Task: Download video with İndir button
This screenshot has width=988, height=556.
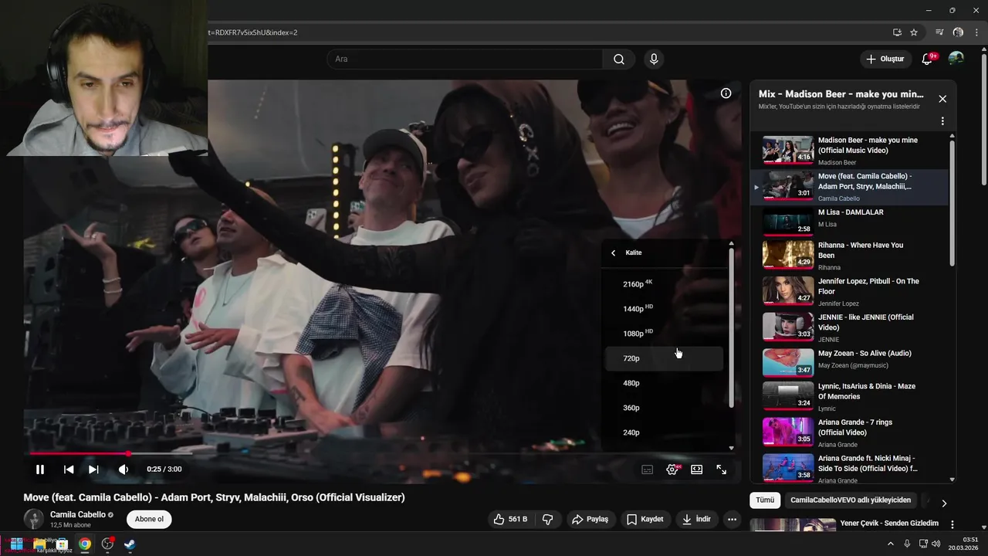Action: 696,519
